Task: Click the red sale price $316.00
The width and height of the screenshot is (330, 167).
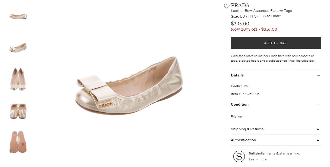Action: coord(269,29)
